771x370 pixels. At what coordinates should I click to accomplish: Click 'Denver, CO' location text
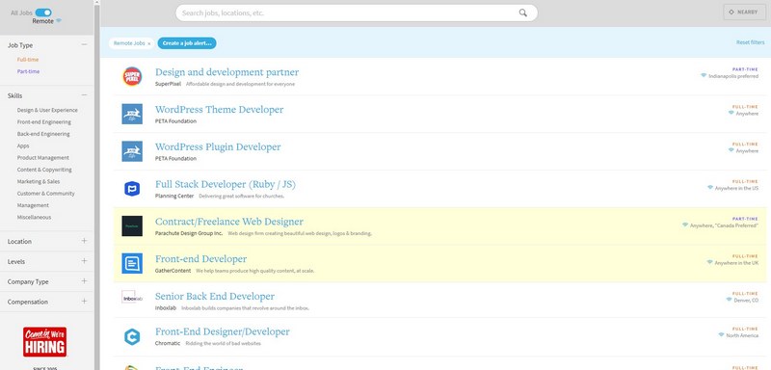746,301
